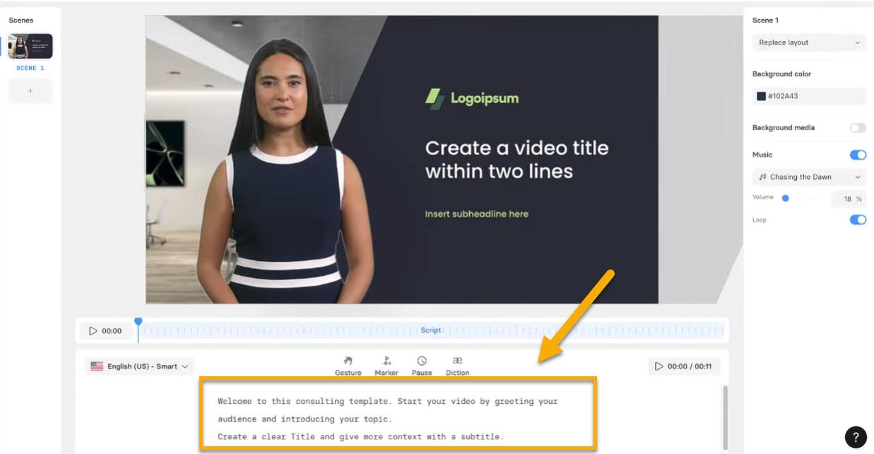Disable the Loop toggle
The height and width of the screenshot is (454, 874).
[x=858, y=220]
